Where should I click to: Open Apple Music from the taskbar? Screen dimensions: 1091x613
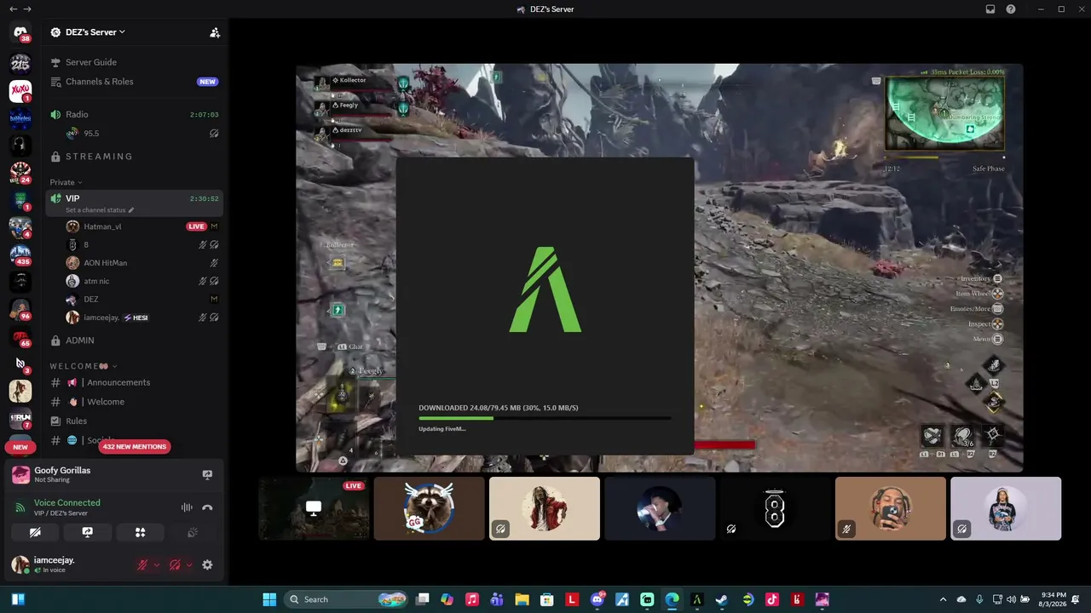click(471, 599)
